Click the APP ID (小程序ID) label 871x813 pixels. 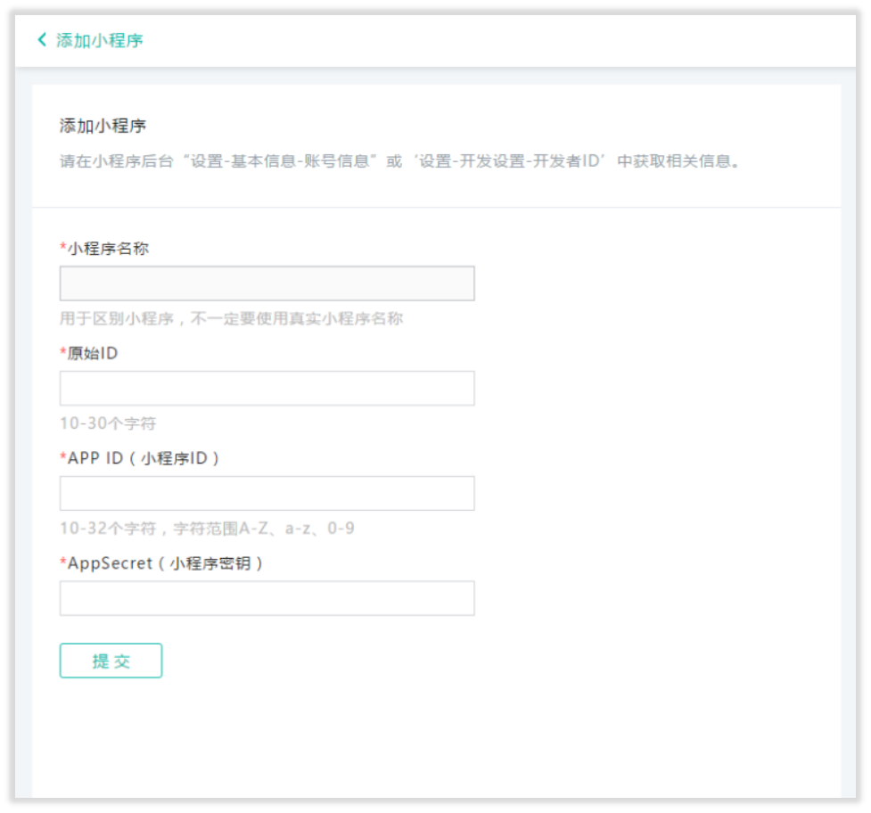click(x=144, y=459)
